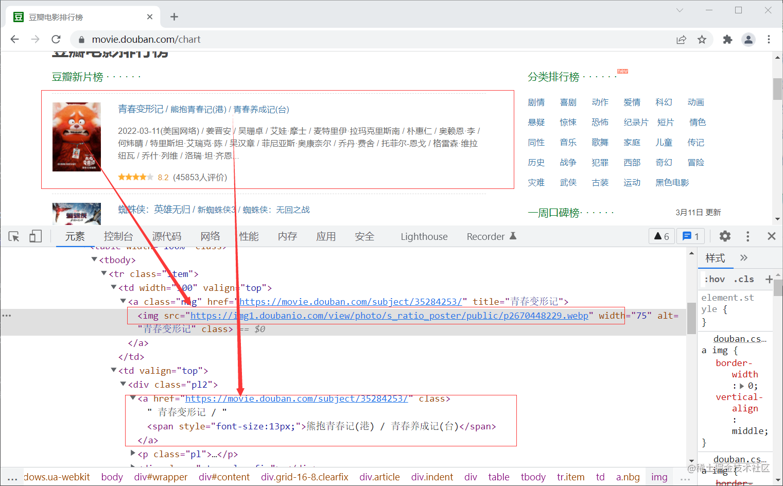Collapse the div class pl2 node

point(124,384)
